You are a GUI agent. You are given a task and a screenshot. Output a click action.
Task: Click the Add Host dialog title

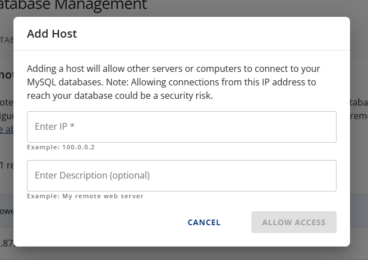(x=52, y=34)
